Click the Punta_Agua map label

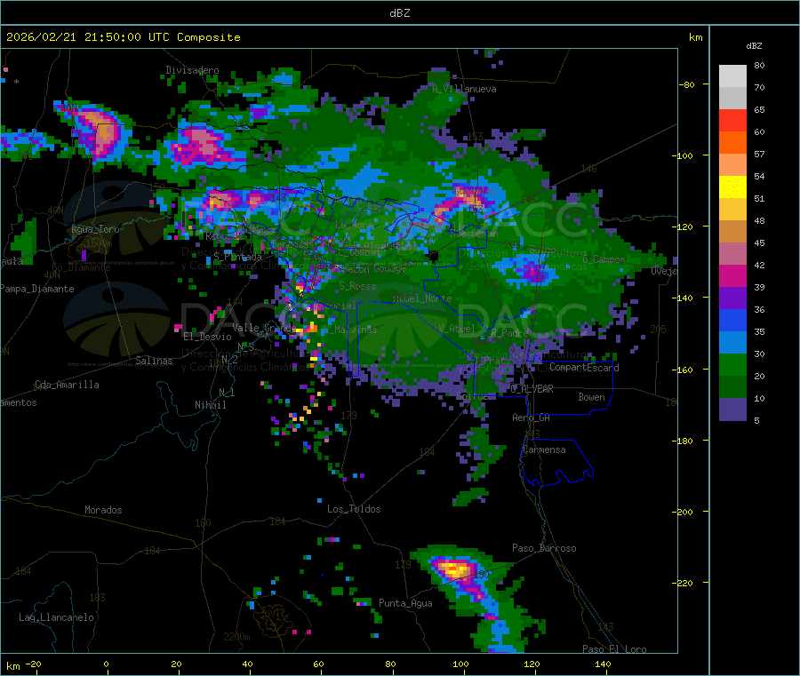coord(405,603)
